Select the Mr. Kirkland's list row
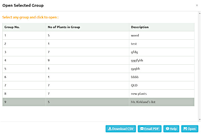The image size is (201, 135). [x=98, y=102]
